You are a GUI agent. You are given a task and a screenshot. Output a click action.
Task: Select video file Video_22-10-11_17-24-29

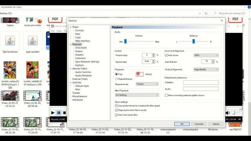pos(33,122)
